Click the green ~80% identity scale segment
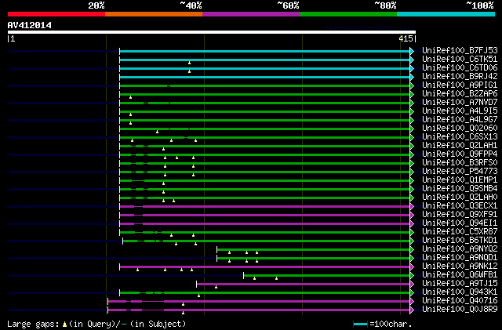 pos(348,14)
